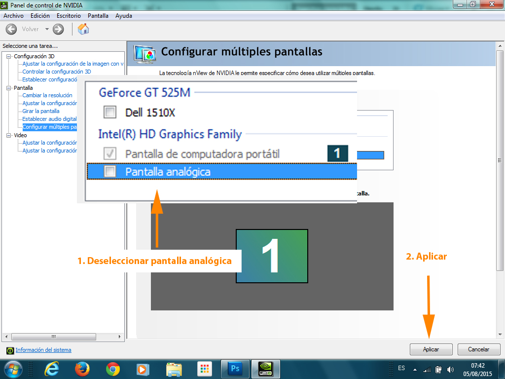Collapse the Pantalla tree node
Viewport: 505px width, 379px height.
(x=9, y=88)
